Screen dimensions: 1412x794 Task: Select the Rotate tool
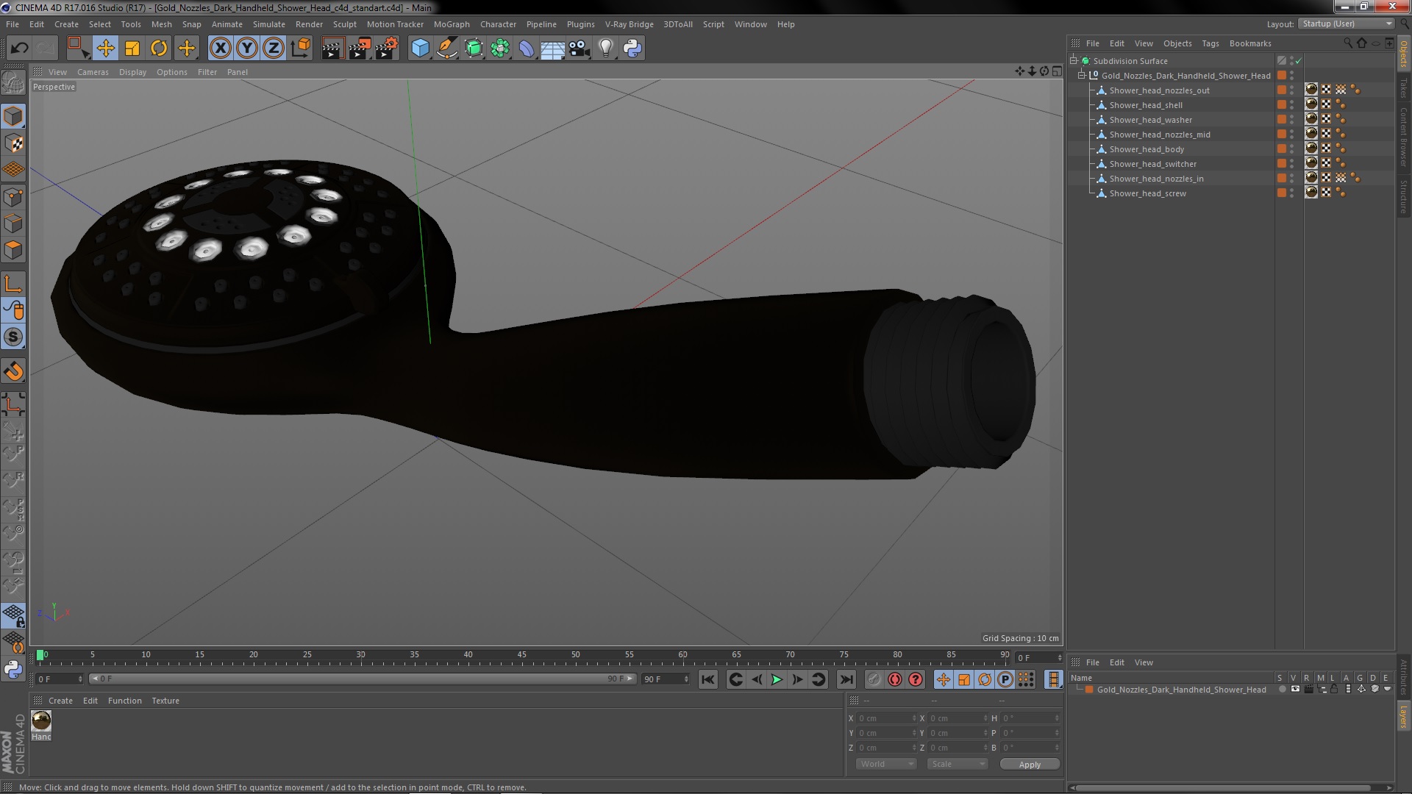(x=159, y=49)
